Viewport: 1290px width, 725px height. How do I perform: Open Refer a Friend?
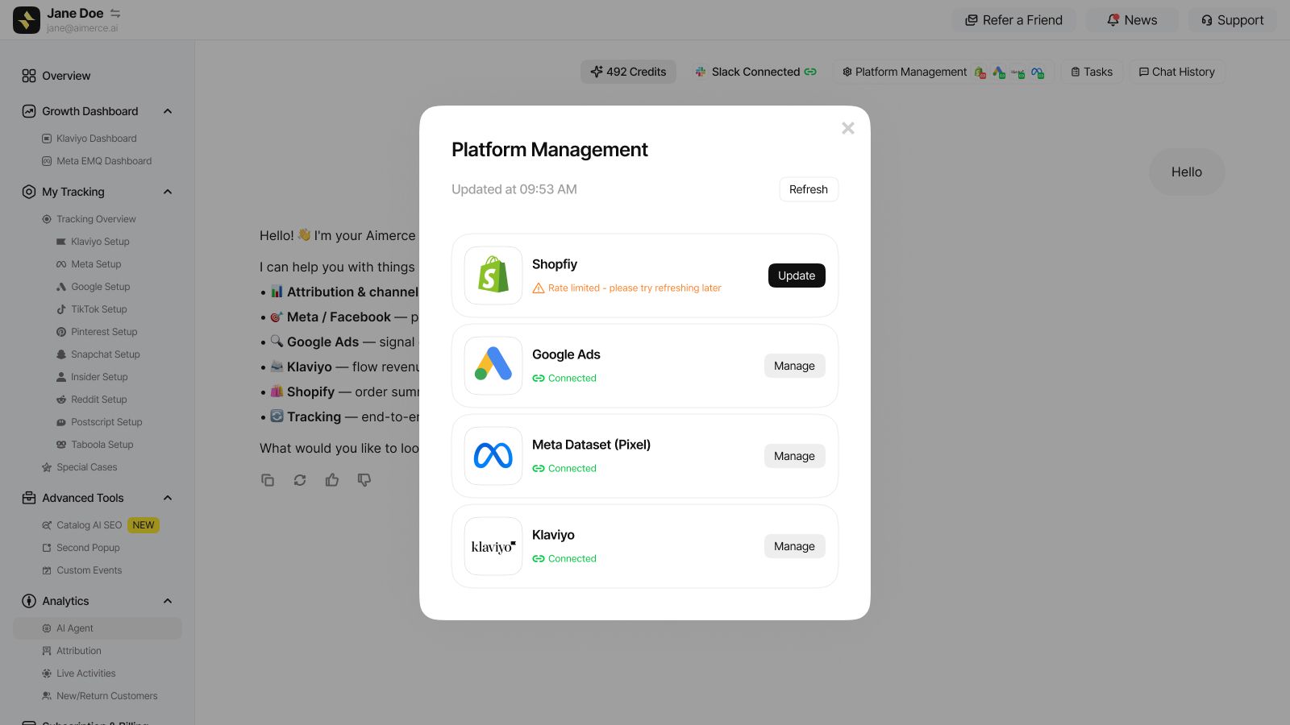point(1014,20)
